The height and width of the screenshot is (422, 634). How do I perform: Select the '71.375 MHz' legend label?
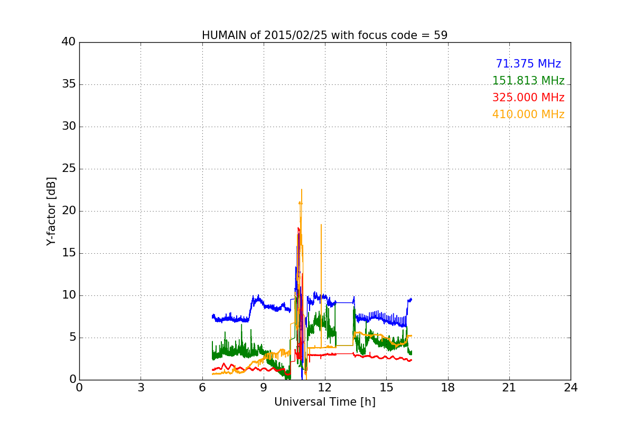[x=528, y=64]
